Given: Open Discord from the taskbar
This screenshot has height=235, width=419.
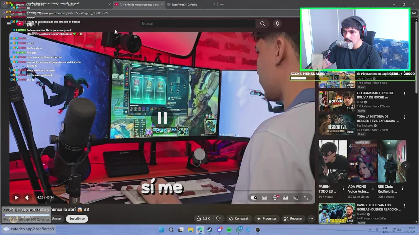Looking at the screenshot, I should click(219, 230).
